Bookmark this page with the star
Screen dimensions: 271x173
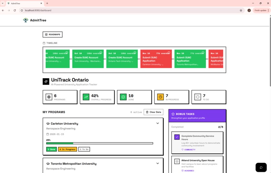(241, 10)
